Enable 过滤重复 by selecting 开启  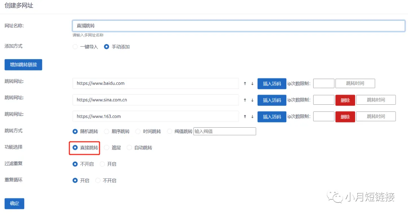102,164
